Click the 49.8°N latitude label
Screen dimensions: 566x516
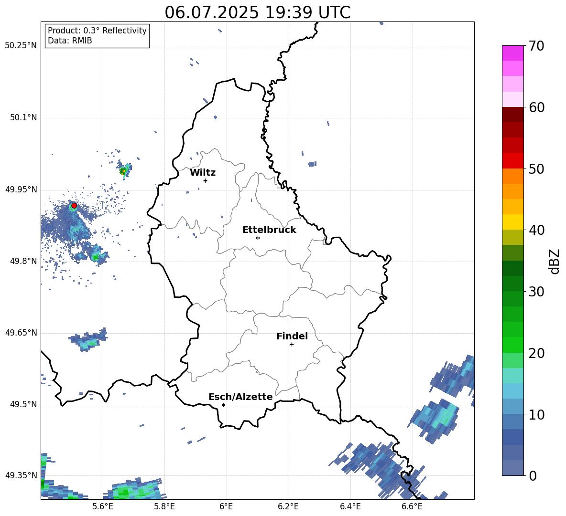tap(23, 261)
